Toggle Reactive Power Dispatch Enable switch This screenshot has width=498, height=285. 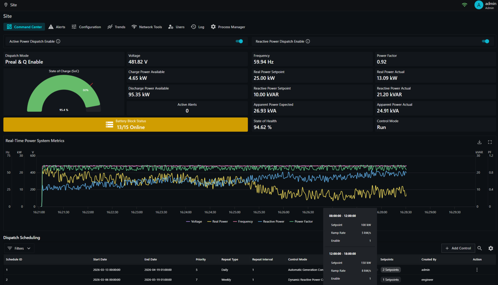click(x=486, y=41)
